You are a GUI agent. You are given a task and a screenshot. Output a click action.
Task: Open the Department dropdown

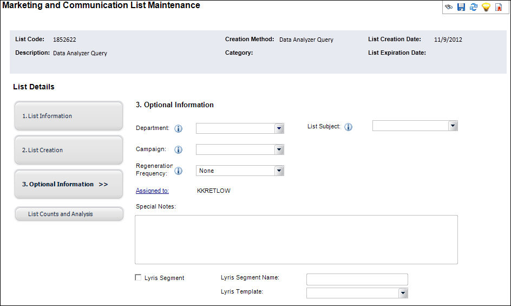tap(279, 128)
